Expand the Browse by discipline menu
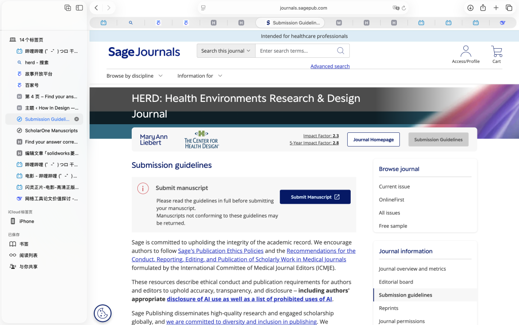Viewport: 519px width, 325px height. click(x=134, y=76)
